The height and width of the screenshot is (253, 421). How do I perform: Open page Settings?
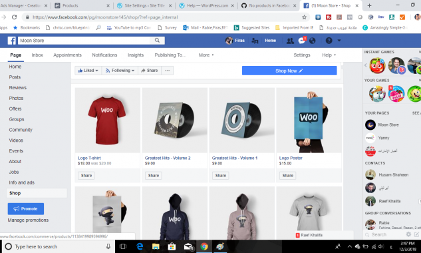click(x=302, y=55)
